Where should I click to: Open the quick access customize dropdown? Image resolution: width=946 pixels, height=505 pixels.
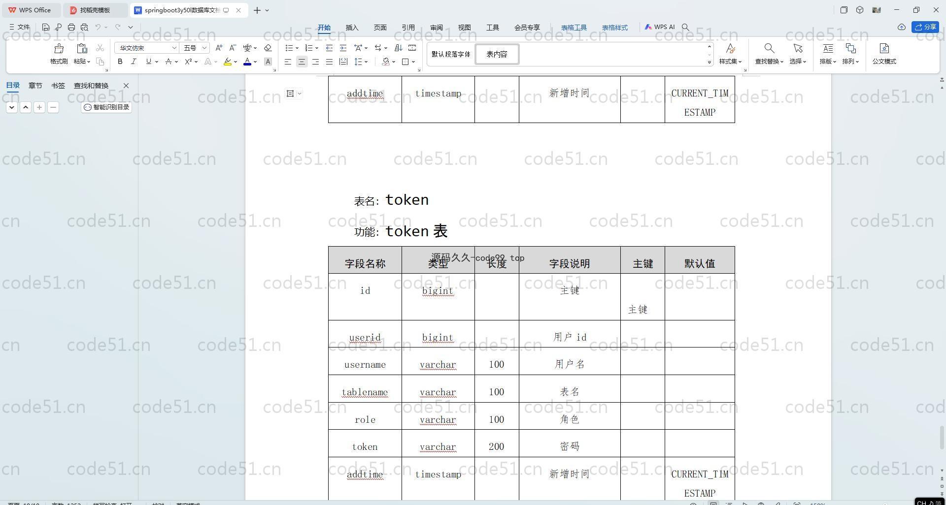pyautogui.click(x=131, y=27)
